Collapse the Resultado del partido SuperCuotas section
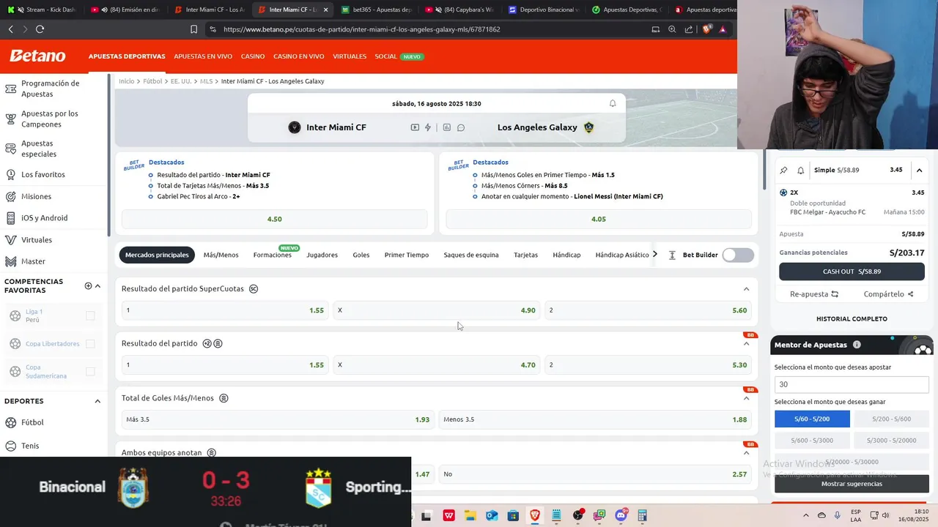938x527 pixels. click(x=746, y=289)
